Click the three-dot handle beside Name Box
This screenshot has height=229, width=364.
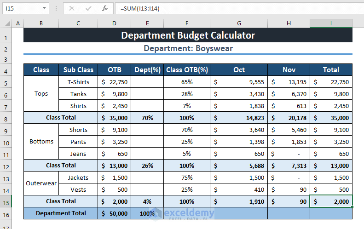tap(56, 8)
